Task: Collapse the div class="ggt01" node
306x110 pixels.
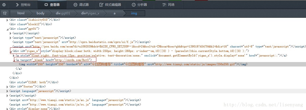Action: click(x=7, y=29)
